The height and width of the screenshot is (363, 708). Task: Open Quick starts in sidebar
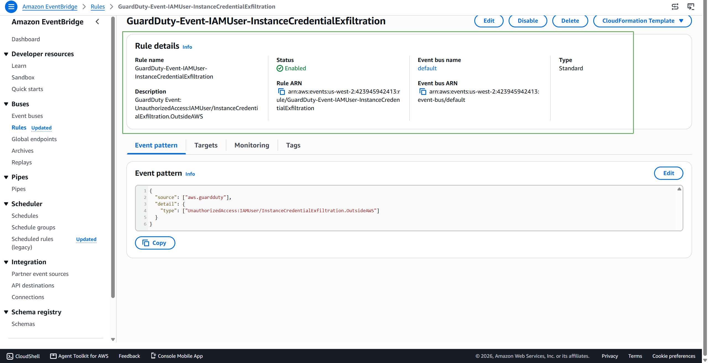tap(27, 89)
